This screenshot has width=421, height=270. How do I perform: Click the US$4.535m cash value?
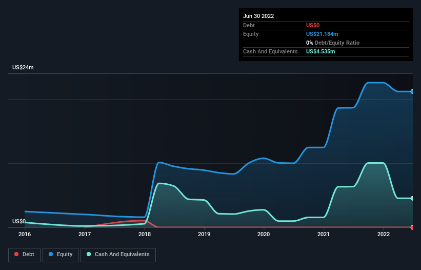320,51
